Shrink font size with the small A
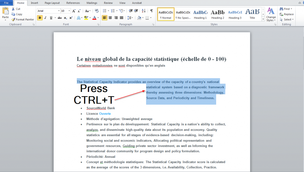 point(79,11)
